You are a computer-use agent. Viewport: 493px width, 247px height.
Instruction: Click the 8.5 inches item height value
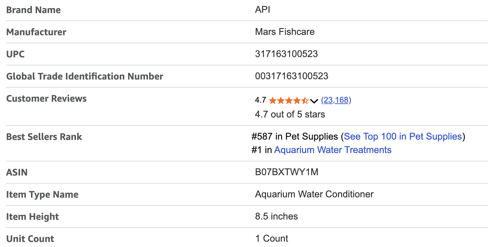click(x=276, y=216)
